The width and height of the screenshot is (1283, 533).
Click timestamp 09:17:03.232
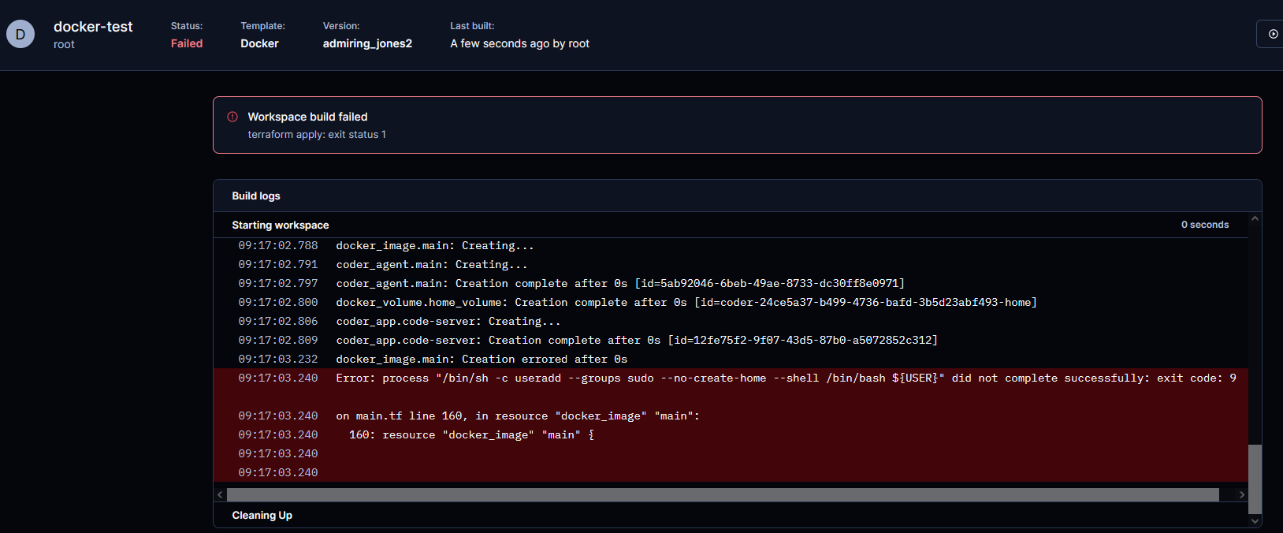(x=278, y=360)
